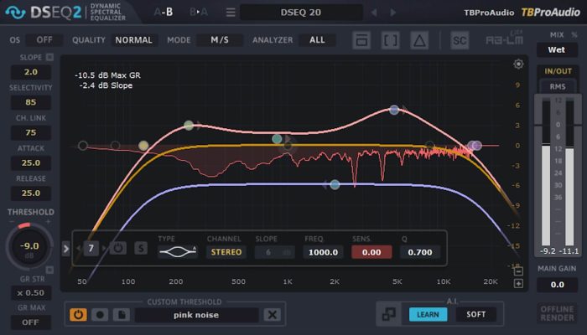Select the blue node on the purple curve

pos(335,184)
